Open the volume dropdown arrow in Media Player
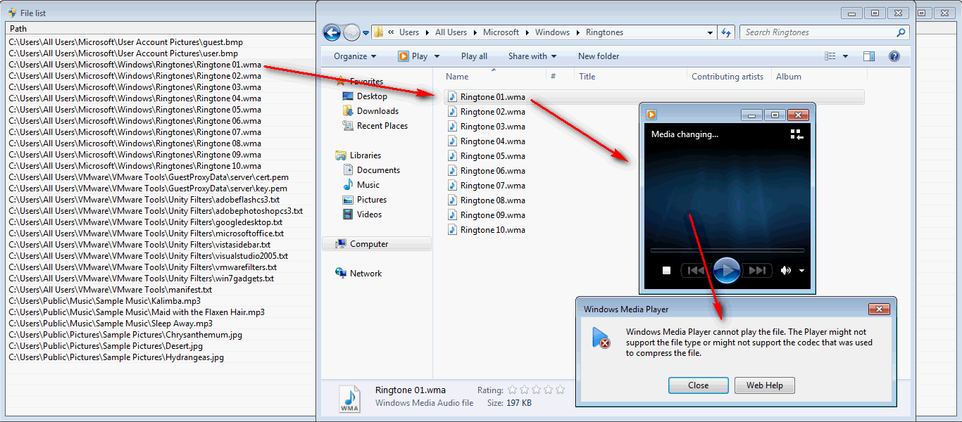 [x=801, y=271]
